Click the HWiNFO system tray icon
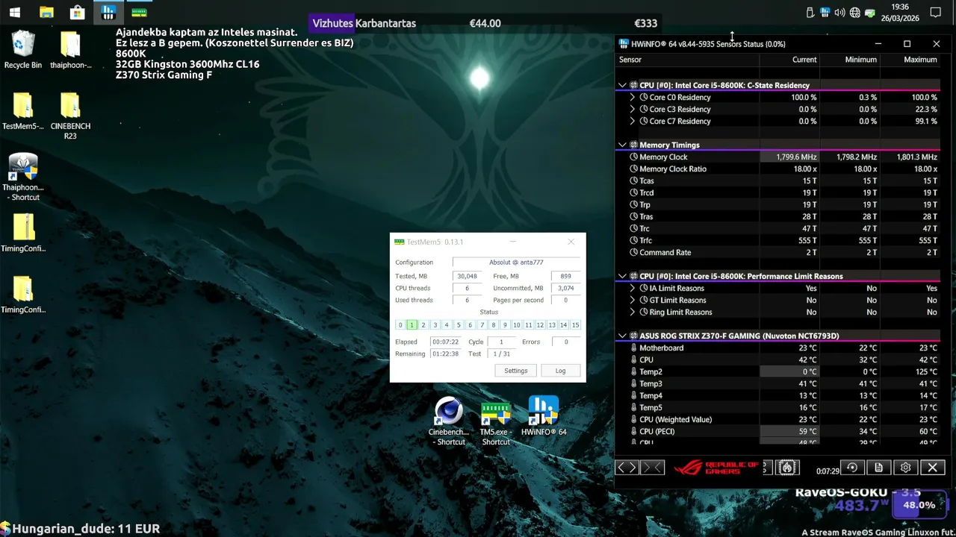This screenshot has width=956, height=537. (825, 13)
